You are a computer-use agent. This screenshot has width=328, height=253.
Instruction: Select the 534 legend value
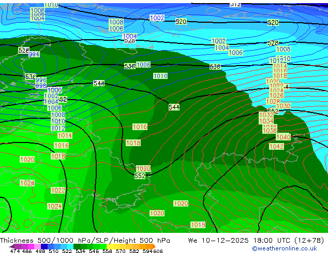[x=80, y=251]
